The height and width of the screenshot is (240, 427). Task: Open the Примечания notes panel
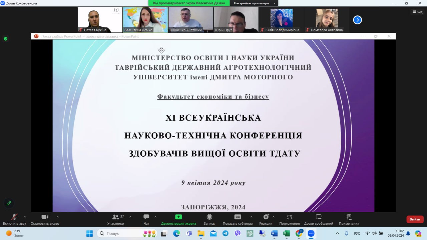click(x=349, y=219)
